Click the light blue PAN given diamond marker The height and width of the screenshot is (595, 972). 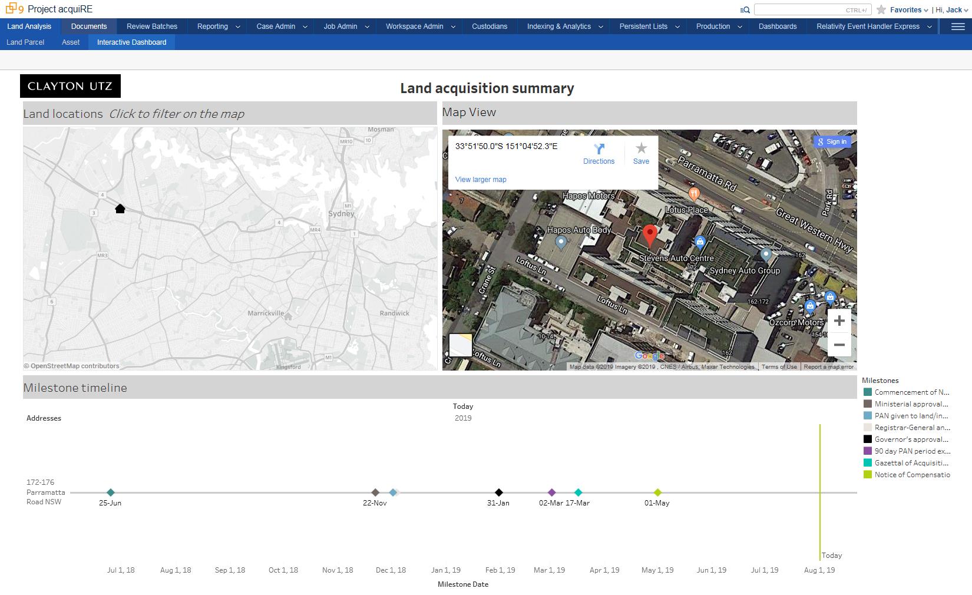[x=393, y=492]
